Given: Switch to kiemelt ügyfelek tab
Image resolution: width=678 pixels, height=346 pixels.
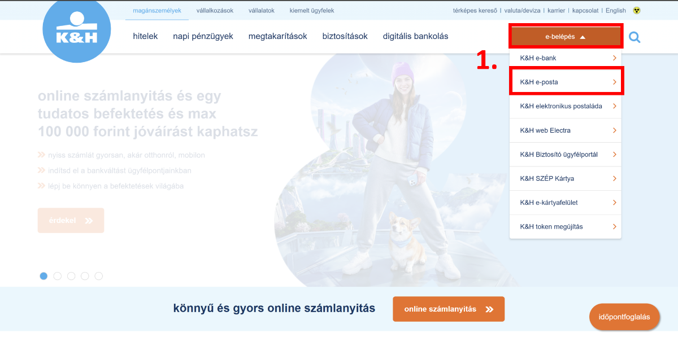Looking at the screenshot, I should point(312,10).
